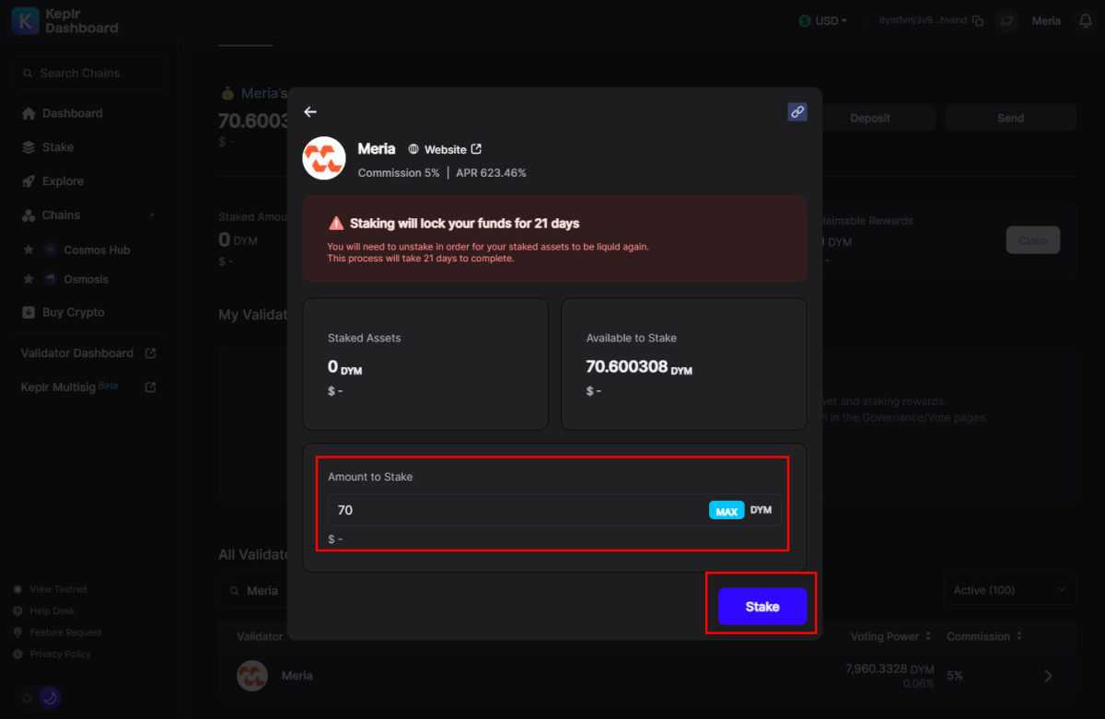Open Dashboard in the sidebar
This screenshot has width=1105, height=719.
(x=72, y=113)
